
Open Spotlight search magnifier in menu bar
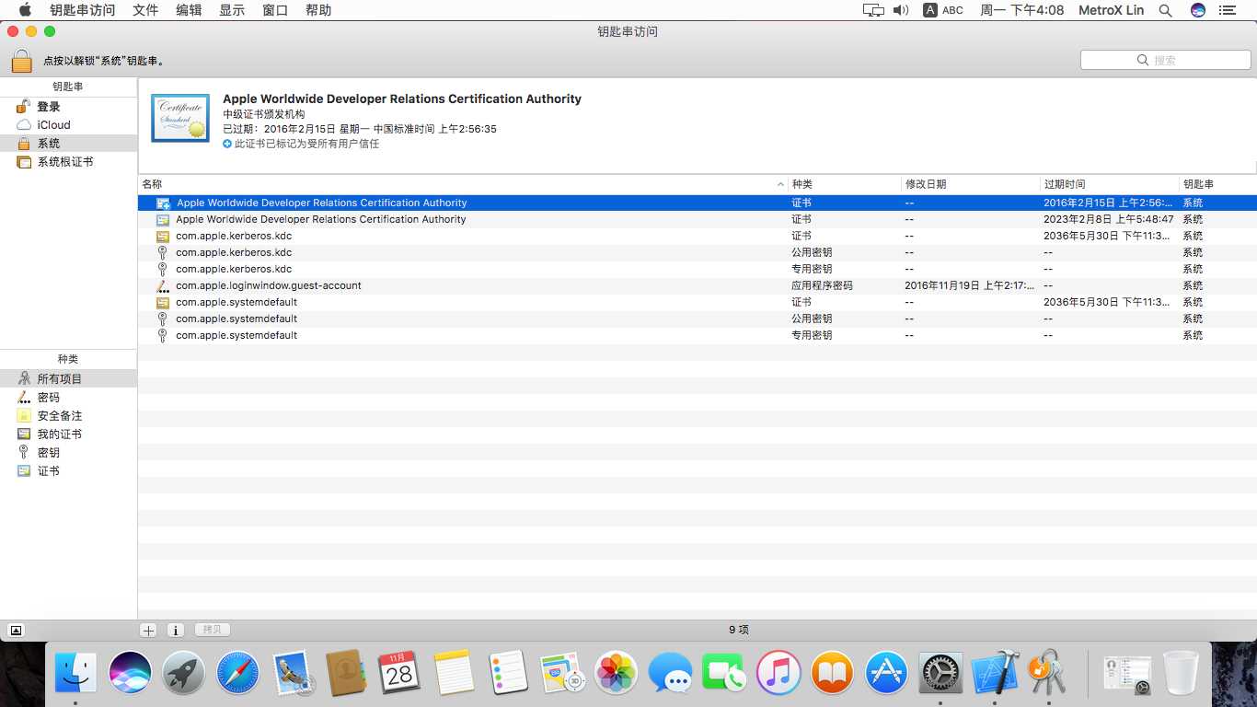1165,10
